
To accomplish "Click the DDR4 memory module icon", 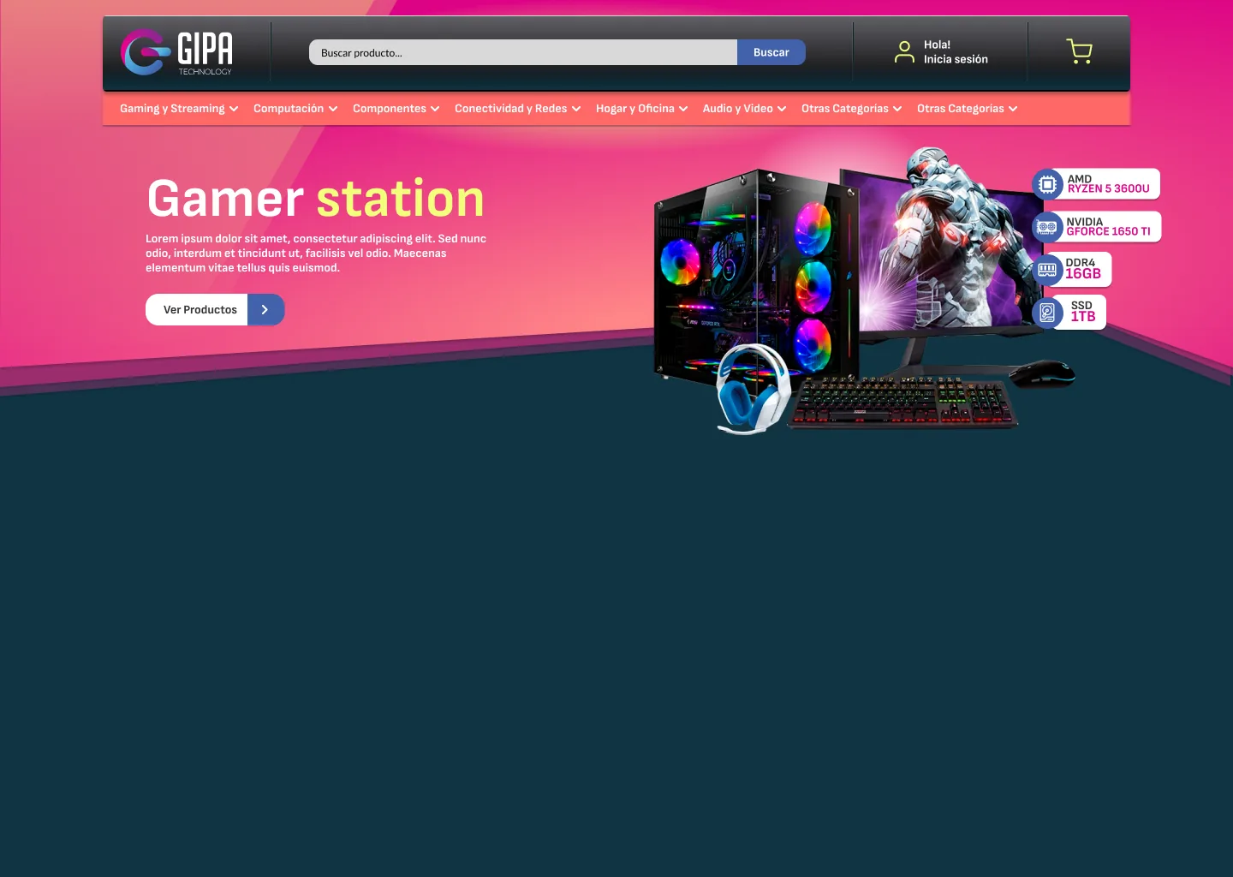I will tap(1047, 270).
